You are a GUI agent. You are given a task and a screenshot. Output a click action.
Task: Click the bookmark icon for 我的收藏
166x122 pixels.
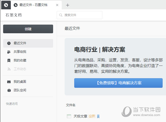coord(9,61)
